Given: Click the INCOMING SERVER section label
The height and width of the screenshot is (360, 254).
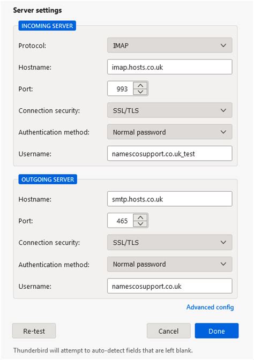Looking at the screenshot, I should (x=47, y=26).
